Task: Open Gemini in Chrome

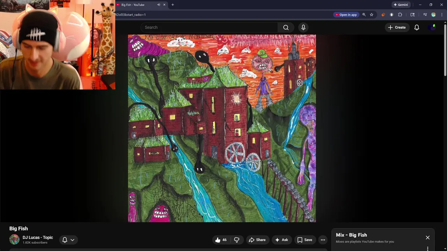Action: pos(401,5)
